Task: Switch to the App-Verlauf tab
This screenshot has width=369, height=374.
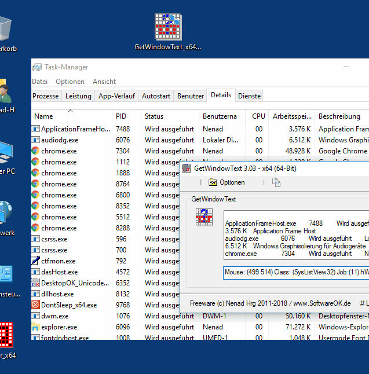Action: tap(116, 96)
